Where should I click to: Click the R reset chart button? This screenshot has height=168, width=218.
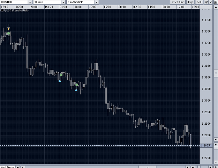[216, 167]
